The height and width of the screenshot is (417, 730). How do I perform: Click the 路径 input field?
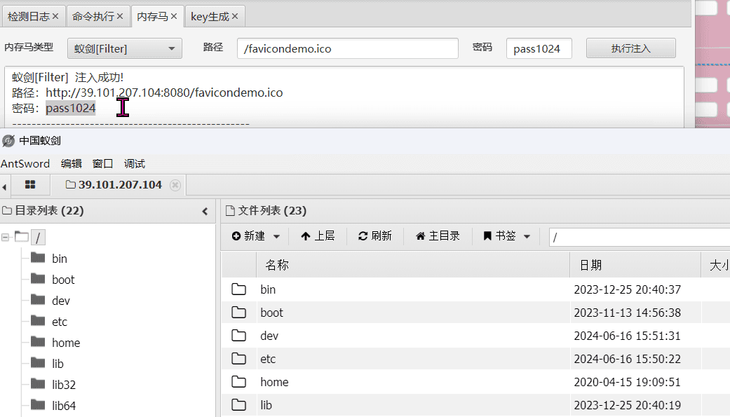click(x=347, y=48)
